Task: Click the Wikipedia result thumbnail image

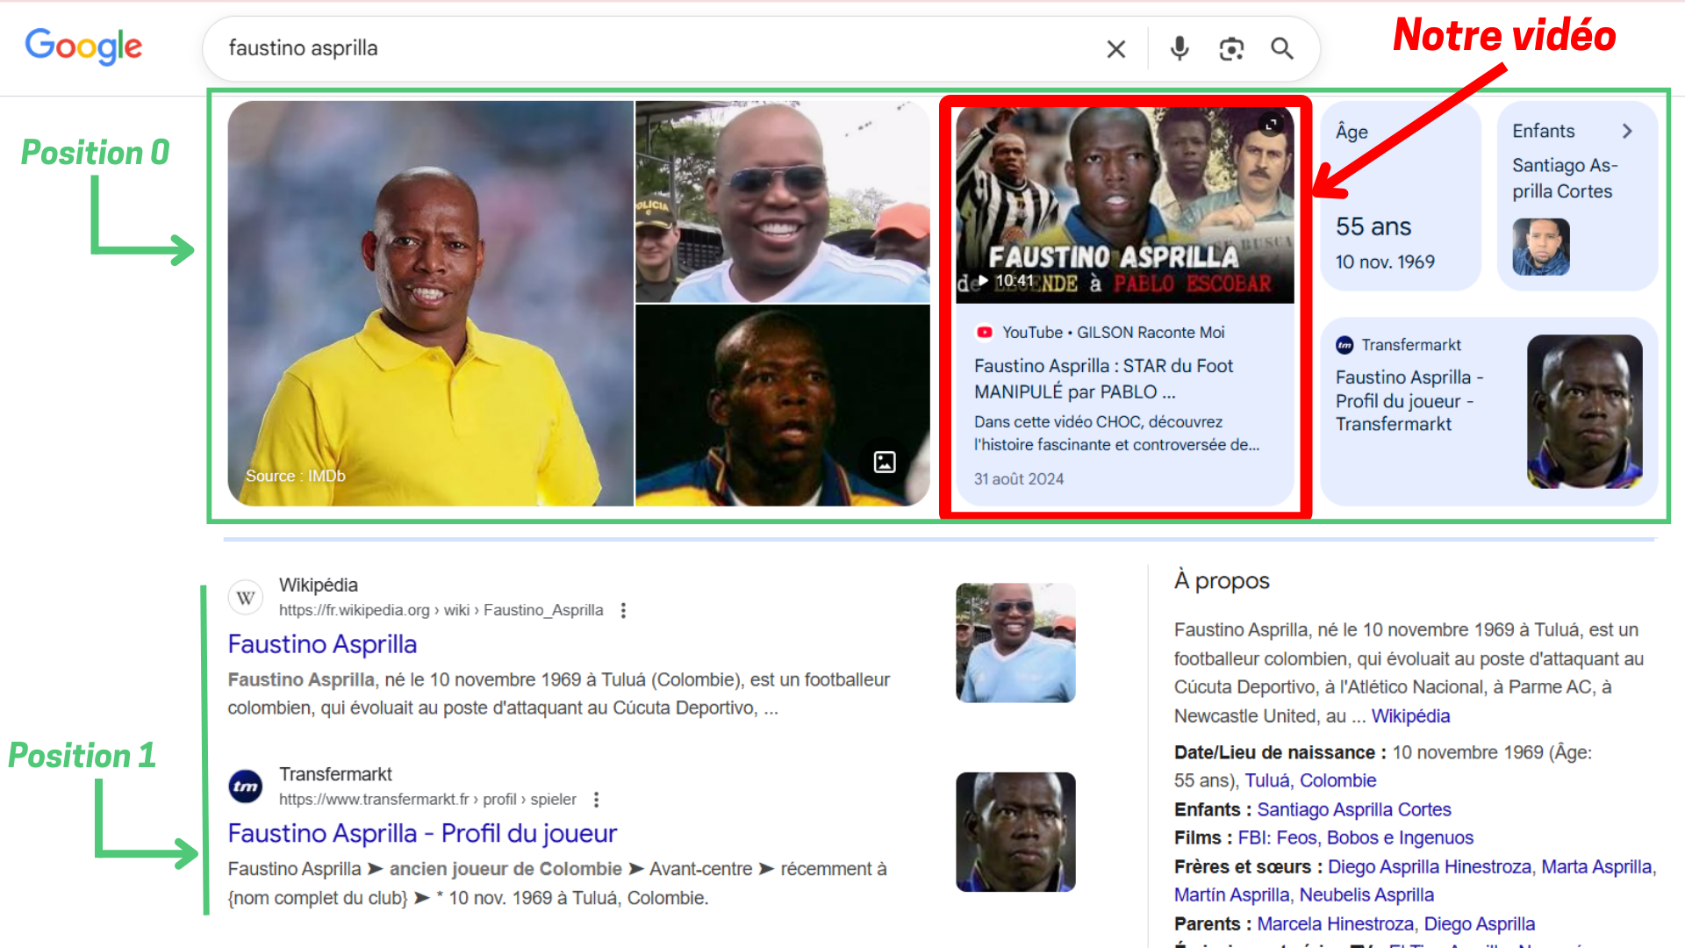Action: 1015,643
